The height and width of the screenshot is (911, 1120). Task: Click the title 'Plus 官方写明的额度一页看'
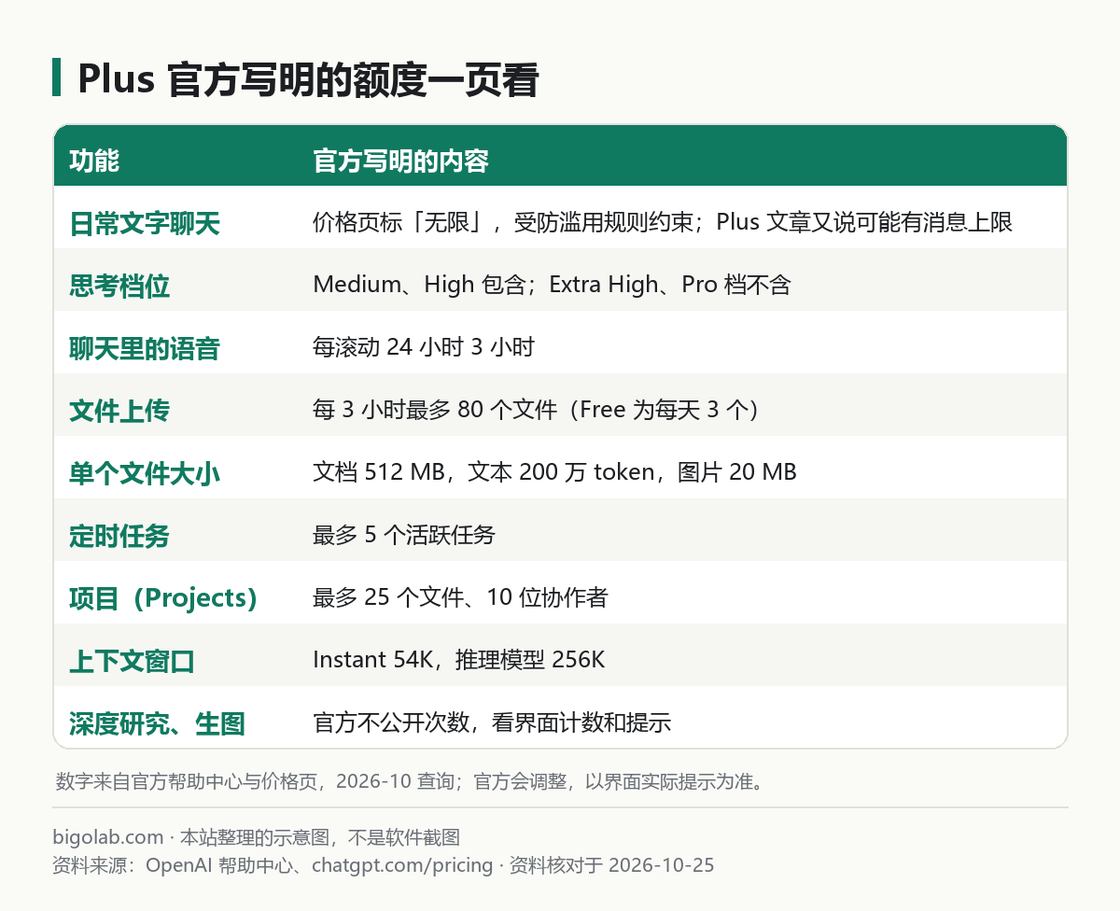308,79
